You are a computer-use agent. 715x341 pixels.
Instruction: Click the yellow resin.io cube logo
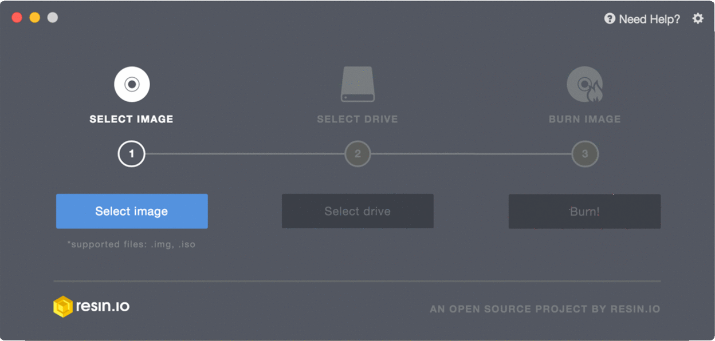[62, 307]
